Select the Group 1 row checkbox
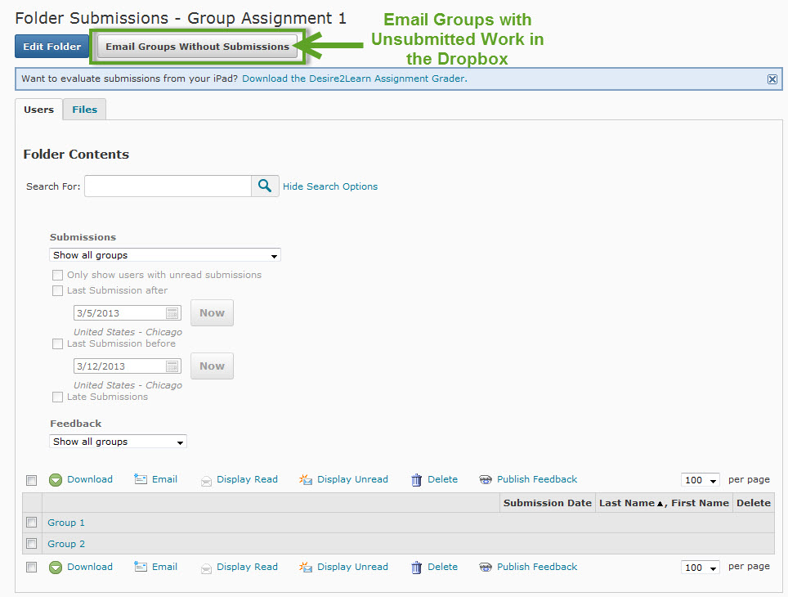Screen dimensions: 788x597 click(x=31, y=522)
